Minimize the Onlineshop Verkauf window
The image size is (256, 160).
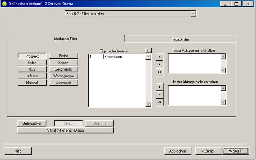pos(225,4)
